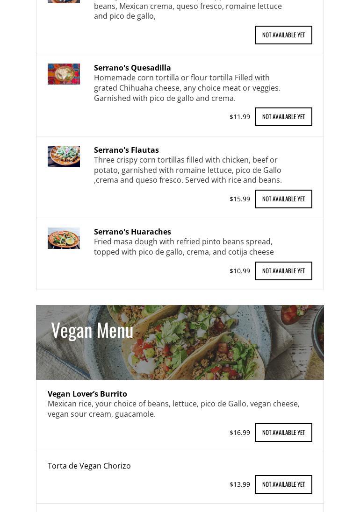Select the Serrano's Flautas item title
Image resolution: width=360 pixels, height=512 pixels.
tap(126, 150)
